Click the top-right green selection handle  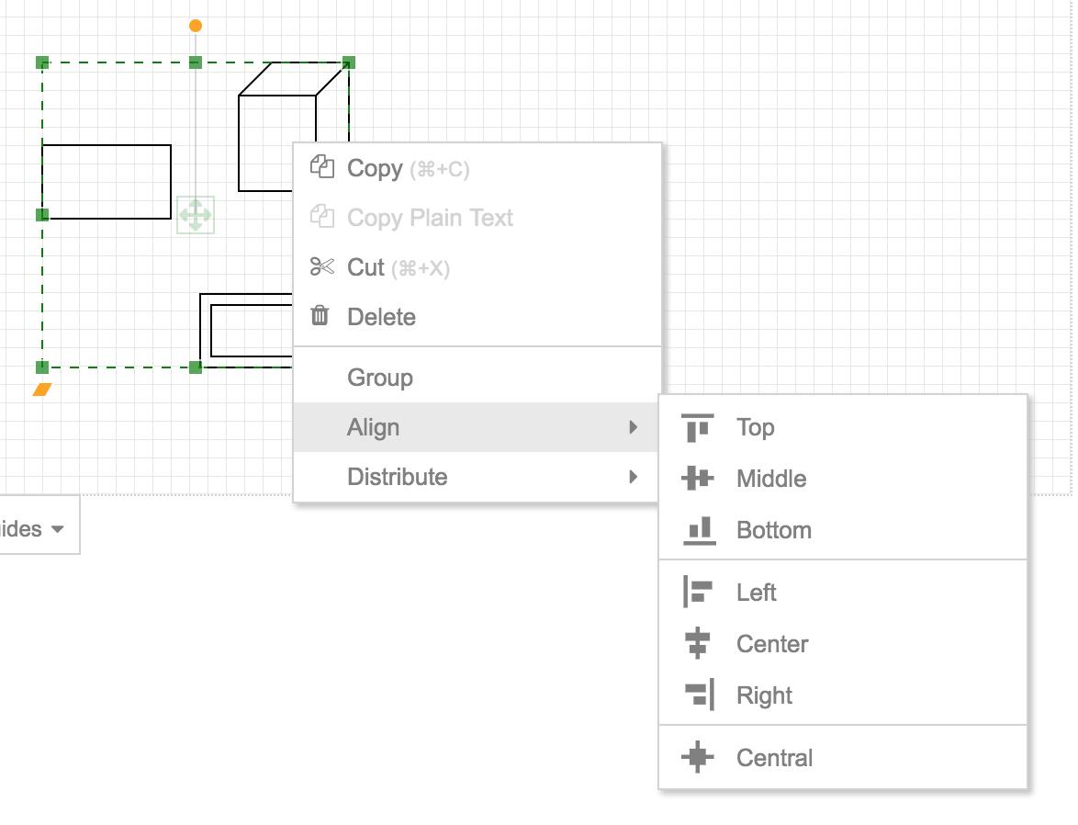tap(349, 62)
